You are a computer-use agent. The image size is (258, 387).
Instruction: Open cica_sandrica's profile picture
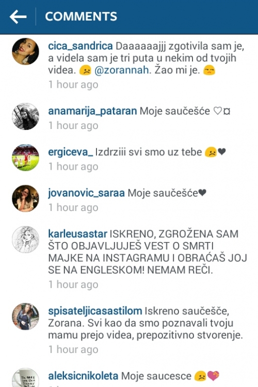tap(25, 51)
